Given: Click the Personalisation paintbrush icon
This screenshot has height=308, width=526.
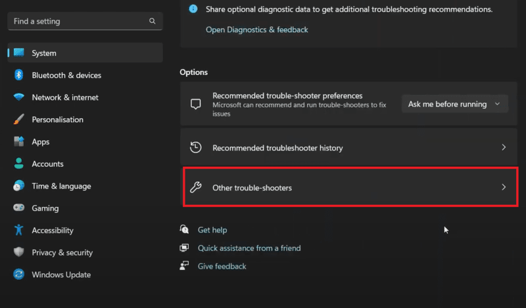Looking at the screenshot, I should (x=19, y=120).
